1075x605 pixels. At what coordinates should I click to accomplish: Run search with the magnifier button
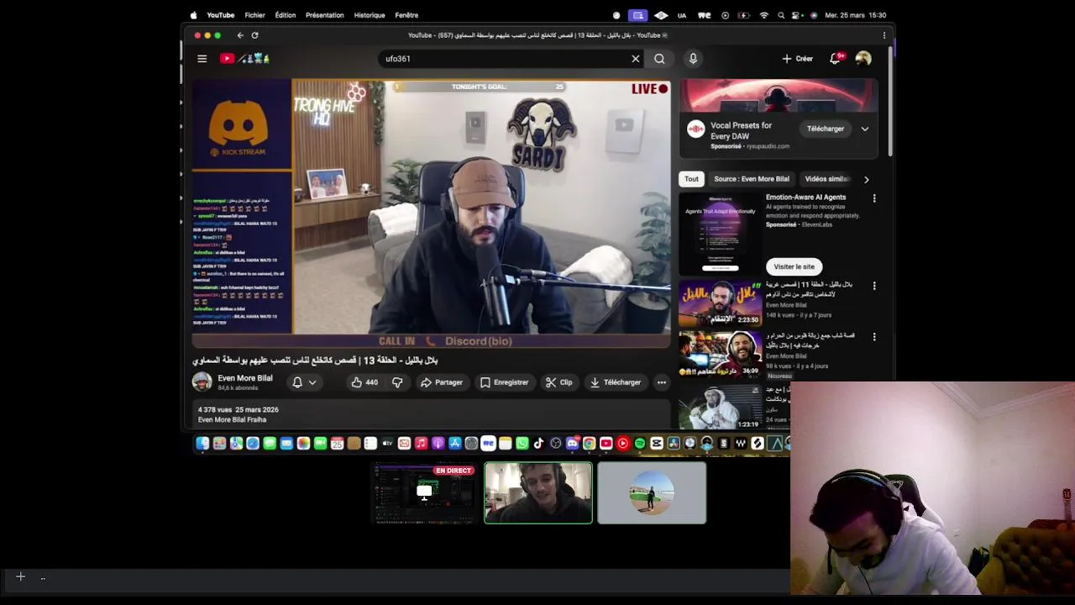[659, 59]
